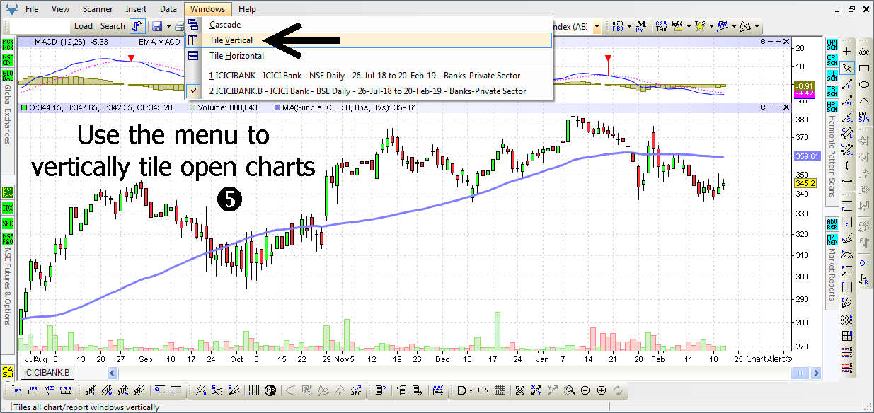874x413 pixels.
Task: Click the 359.61 moving average price label
Action: (x=807, y=156)
